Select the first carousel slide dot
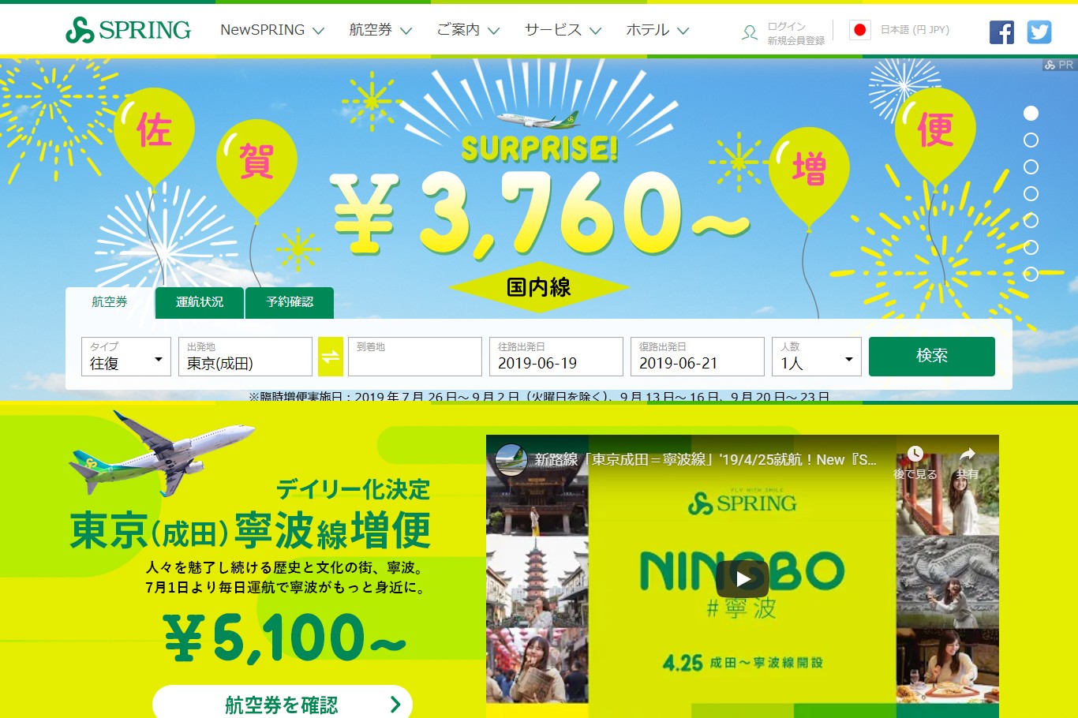1078x718 pixels. (1031, 114)
